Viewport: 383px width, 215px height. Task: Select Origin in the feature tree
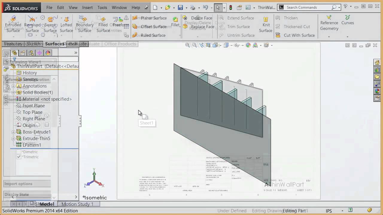[26, 125]
